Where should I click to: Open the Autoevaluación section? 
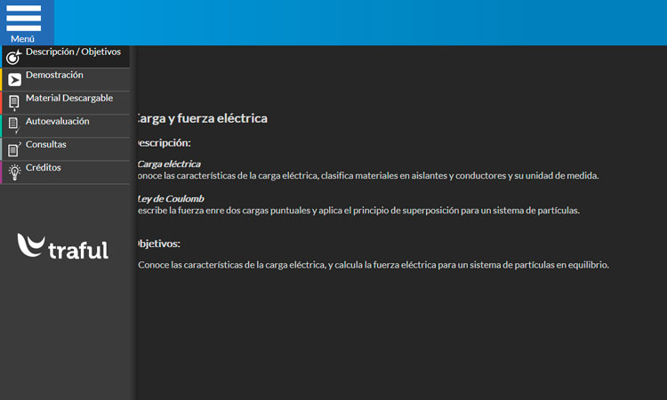click(58, 122)
